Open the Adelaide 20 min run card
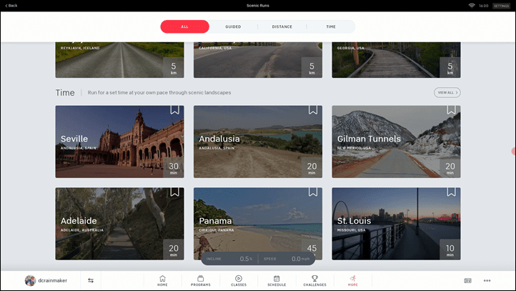 coord(120,224)
